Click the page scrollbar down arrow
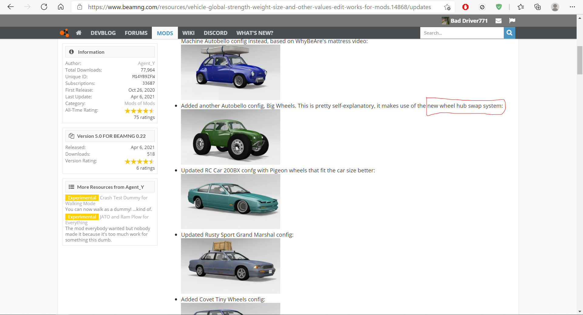The height and width of the screenshot is (315, 583). [580, 311]
